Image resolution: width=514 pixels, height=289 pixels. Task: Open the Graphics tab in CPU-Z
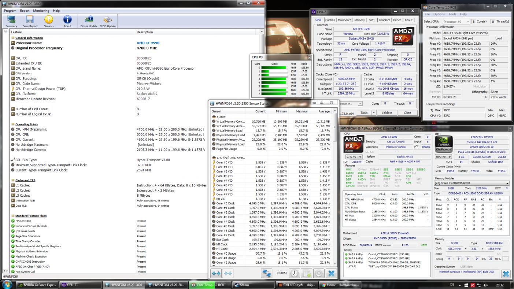pyautogui.click(x=384, y=20)
